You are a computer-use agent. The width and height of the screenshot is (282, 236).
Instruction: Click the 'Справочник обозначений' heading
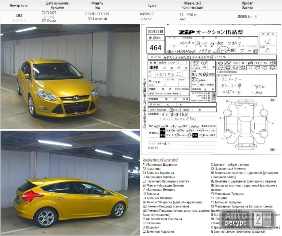click(x=160, y=159)
